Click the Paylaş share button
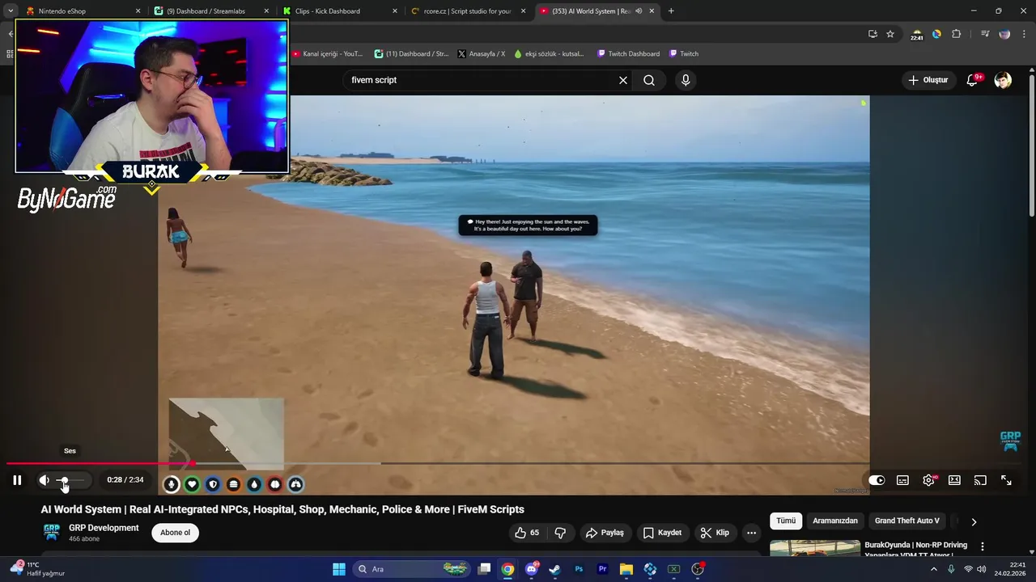Screen dimensions: 1036x582 pos(605,533)
